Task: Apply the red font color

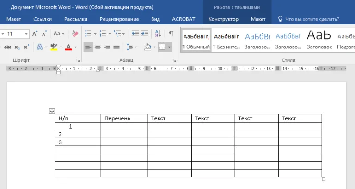Action: click(68, 47)
